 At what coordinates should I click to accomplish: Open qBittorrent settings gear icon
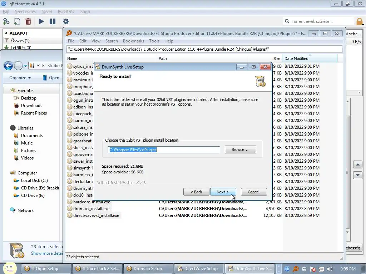66,21
